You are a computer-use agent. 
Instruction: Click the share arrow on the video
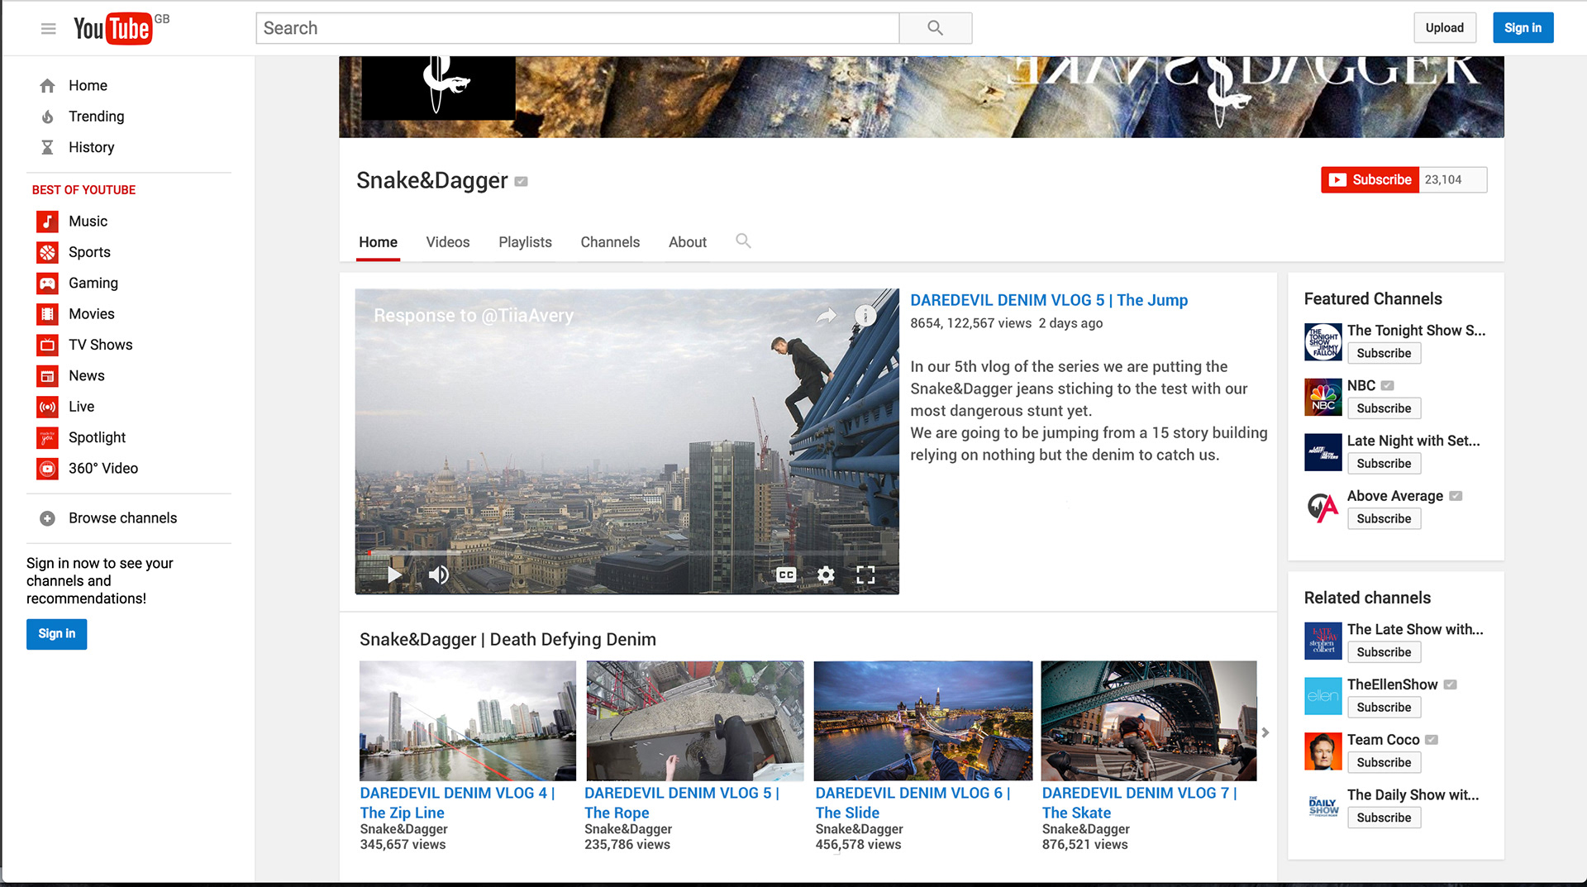(x=826, y=316)
